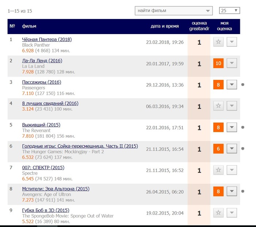
Task: Expand the rating dropdown for Выживший
Action: tap(232, 128)
